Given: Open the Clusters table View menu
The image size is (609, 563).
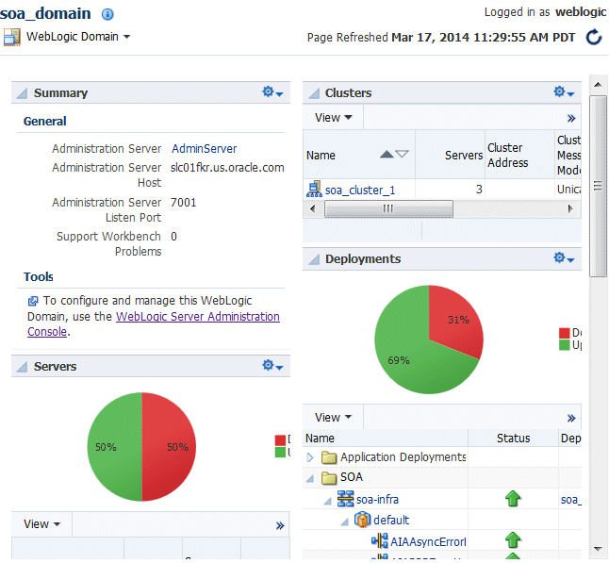Looking at the screenshot, I should click(333, 117).
